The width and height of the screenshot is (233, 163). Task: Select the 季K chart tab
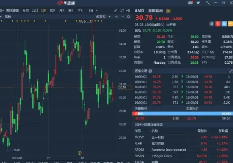coord(71,11)
